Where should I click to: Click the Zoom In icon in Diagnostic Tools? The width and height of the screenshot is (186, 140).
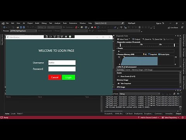pyautogui.click(x=143, y=39)
